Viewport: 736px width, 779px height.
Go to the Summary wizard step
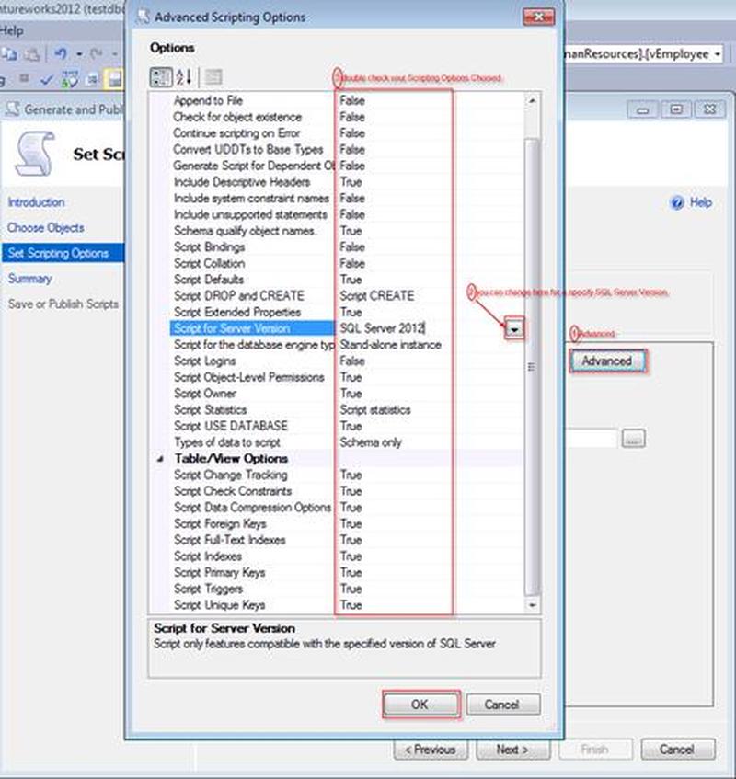tap(29, 279)
